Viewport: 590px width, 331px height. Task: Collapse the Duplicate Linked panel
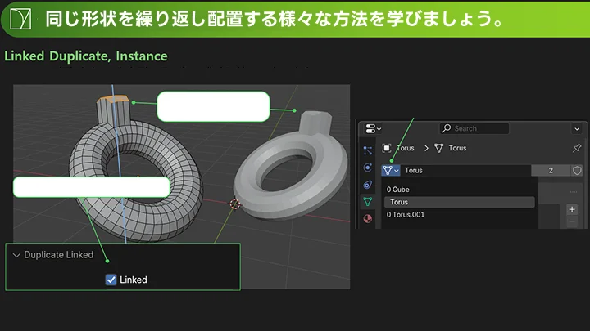tap(17, 255)
